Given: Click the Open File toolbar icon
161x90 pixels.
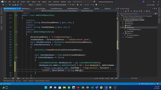Looking at the screenshot, I should click(13, 5).
